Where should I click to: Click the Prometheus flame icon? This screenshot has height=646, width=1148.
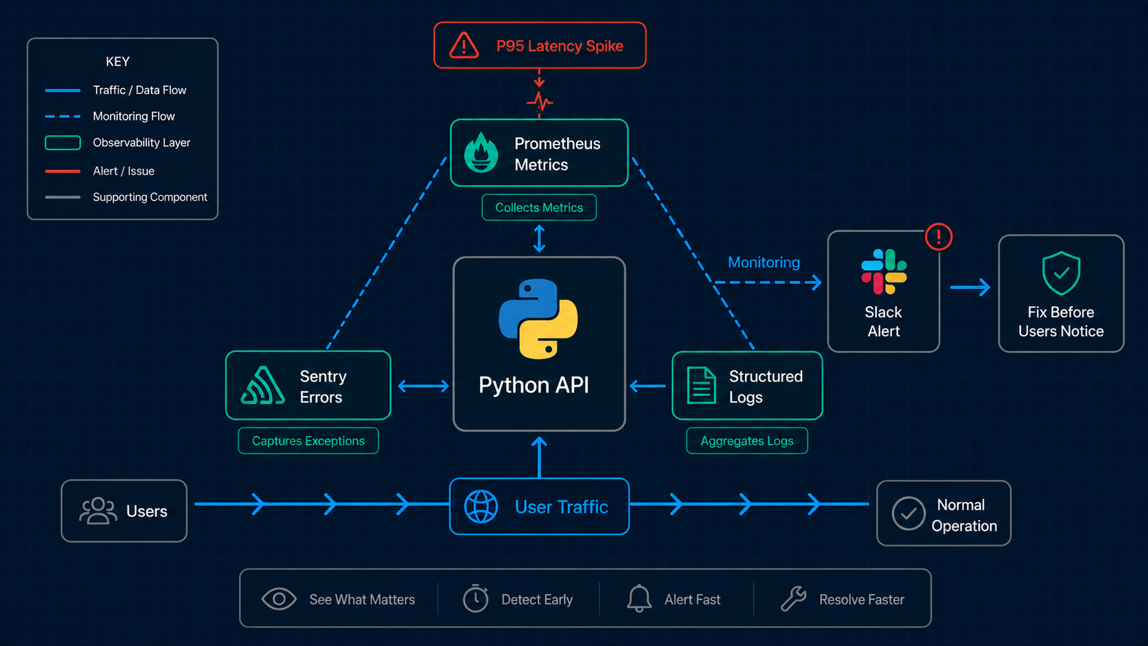pos(481,152)
